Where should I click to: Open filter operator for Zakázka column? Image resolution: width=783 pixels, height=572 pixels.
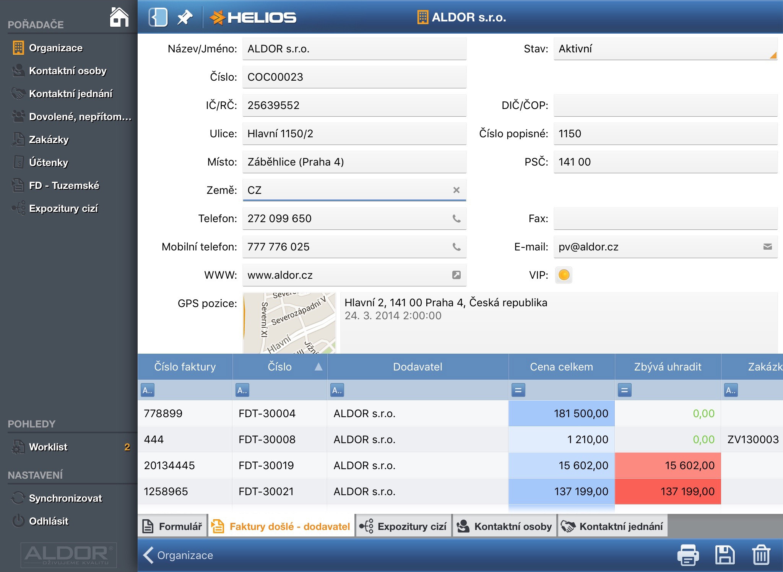pos(731,390)
